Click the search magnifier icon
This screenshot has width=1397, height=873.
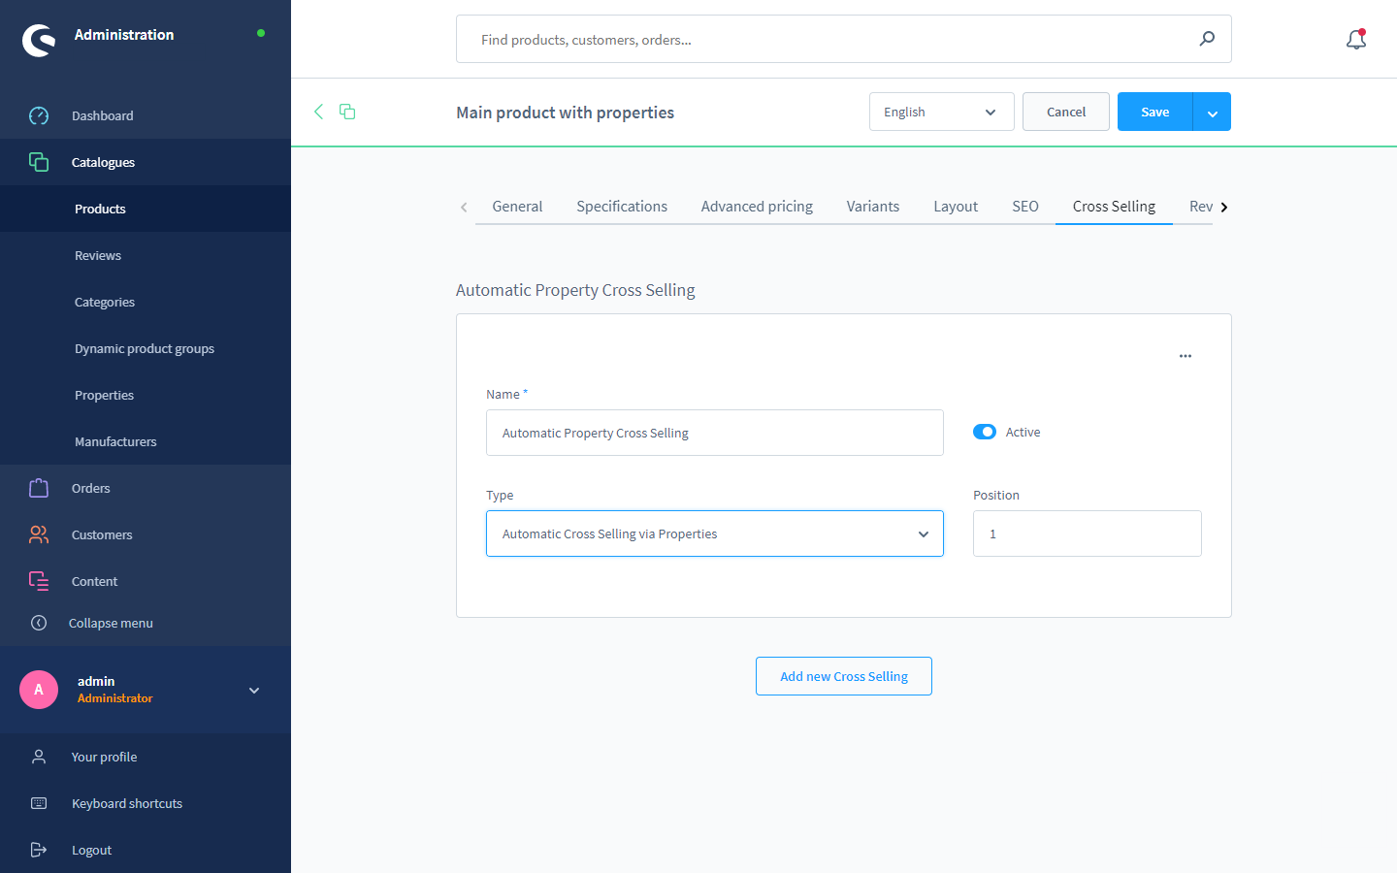(1207, 39)
